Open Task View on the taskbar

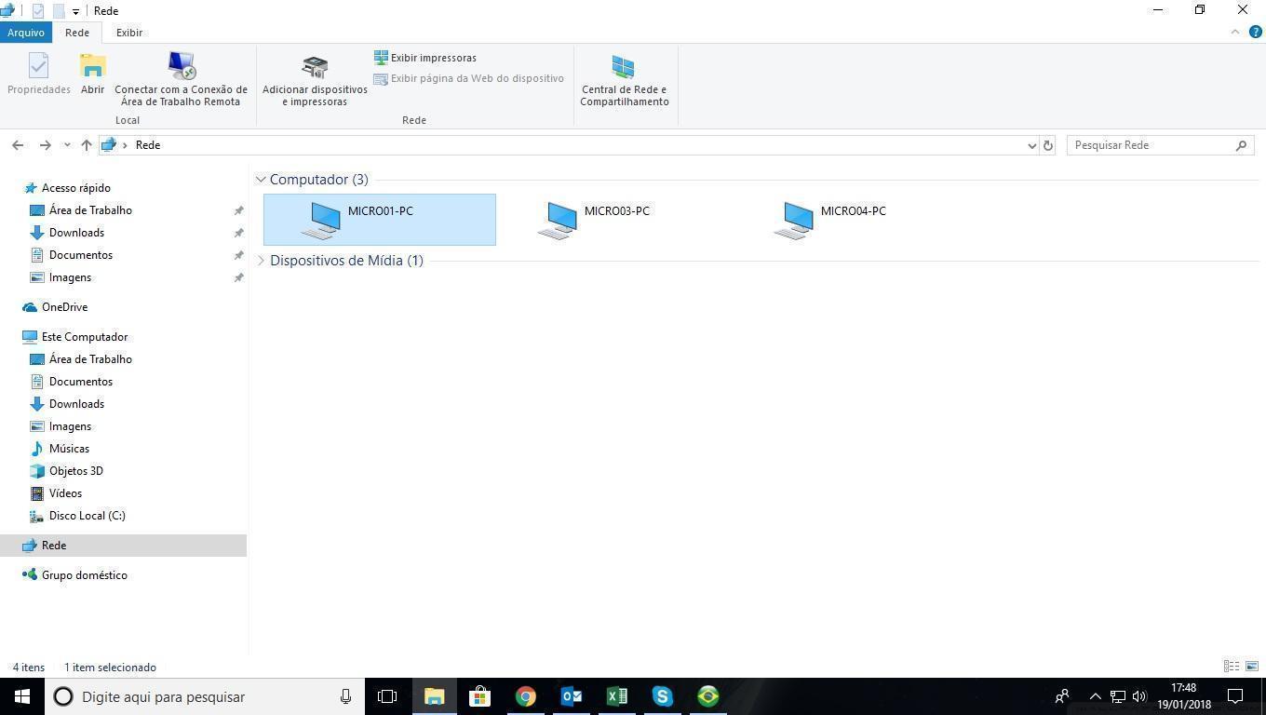(387, 696)
